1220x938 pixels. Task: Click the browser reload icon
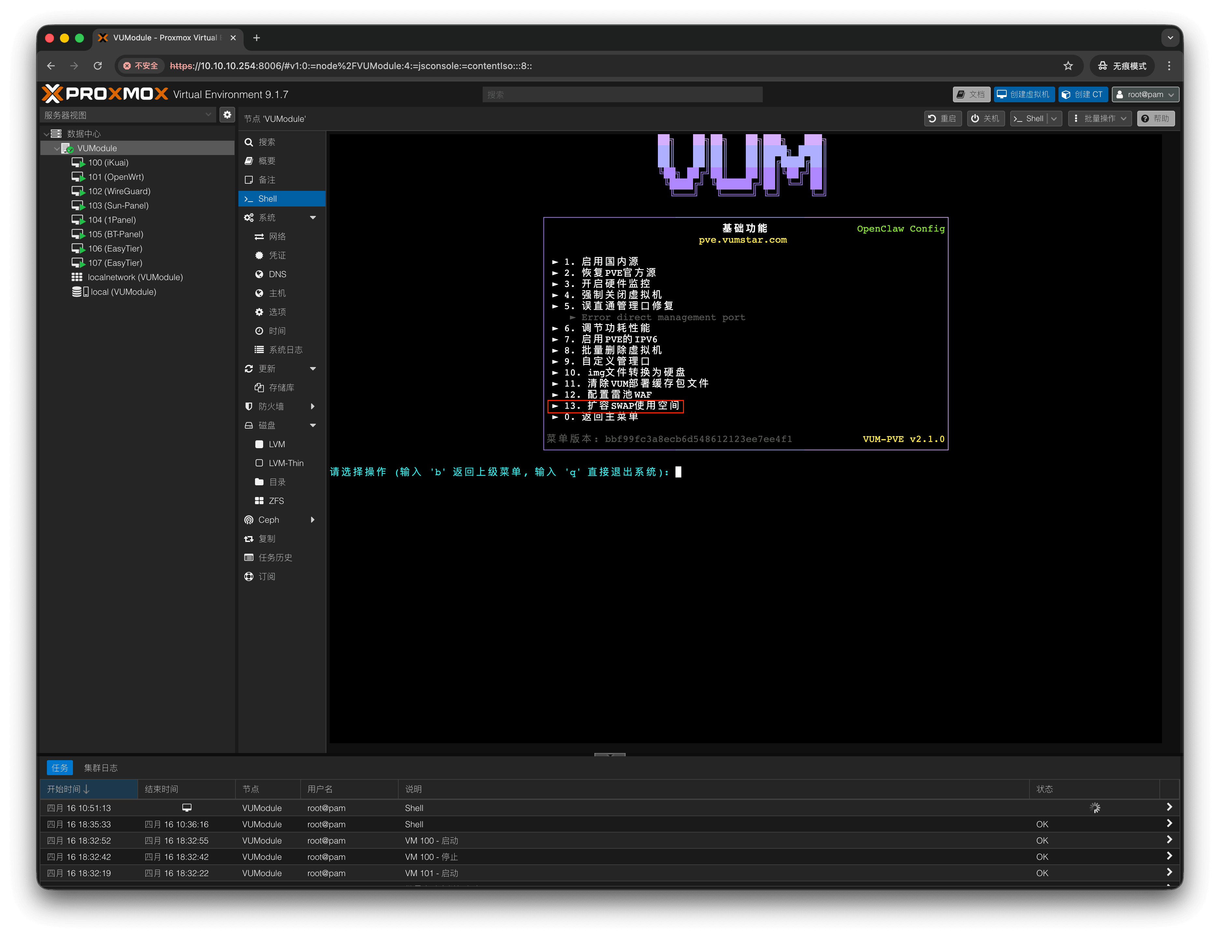pos(98,66)
